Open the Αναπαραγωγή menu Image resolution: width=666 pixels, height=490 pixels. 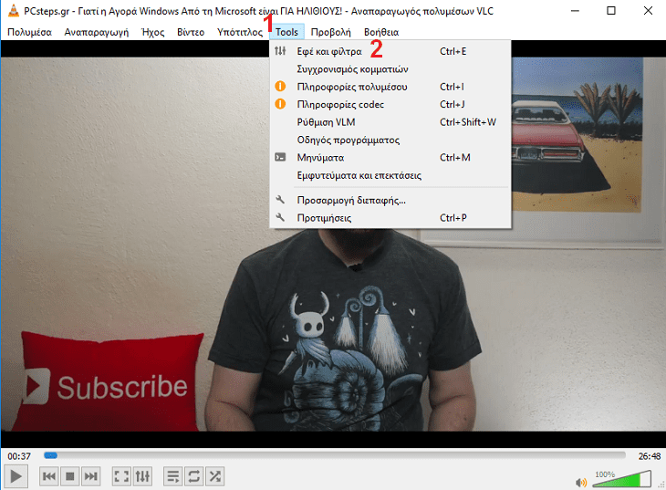pos(97,32)
